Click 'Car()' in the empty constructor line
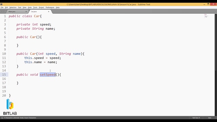The height and width of the screenshot is (122, 217). tap(35, 37)
